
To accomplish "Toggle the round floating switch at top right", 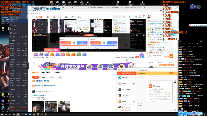I will 192,7.
